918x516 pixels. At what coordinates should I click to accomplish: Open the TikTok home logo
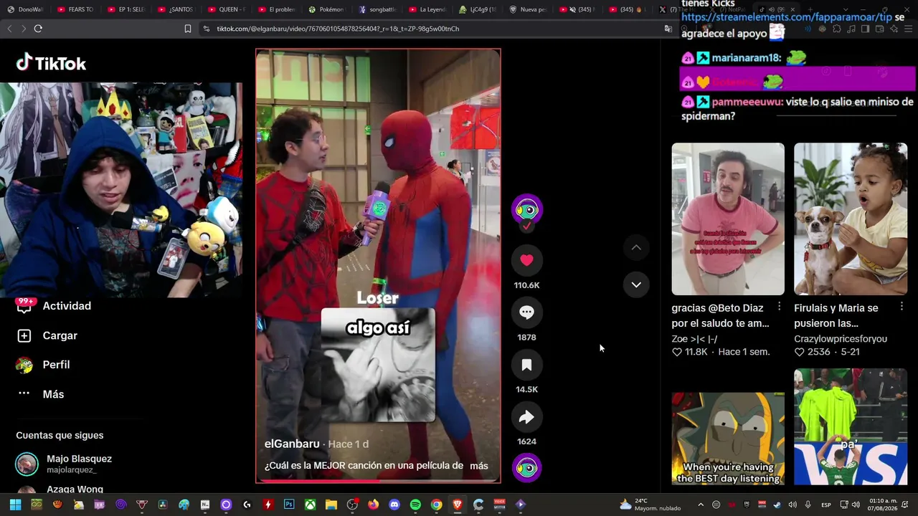[51, 63]
